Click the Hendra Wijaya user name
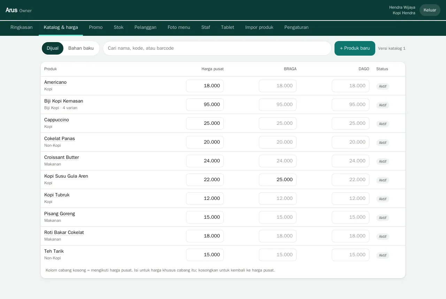Image resolution: width=446 pixels, height=299 pixels. click(x=402, y=7)
